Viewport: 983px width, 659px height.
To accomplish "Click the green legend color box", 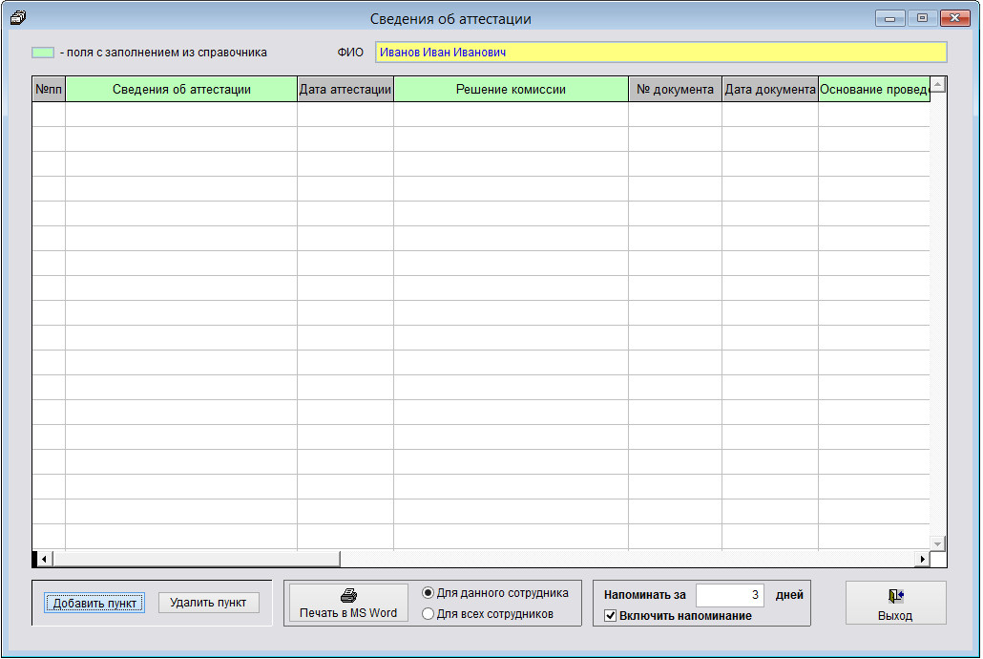I will tap(43, 53).
